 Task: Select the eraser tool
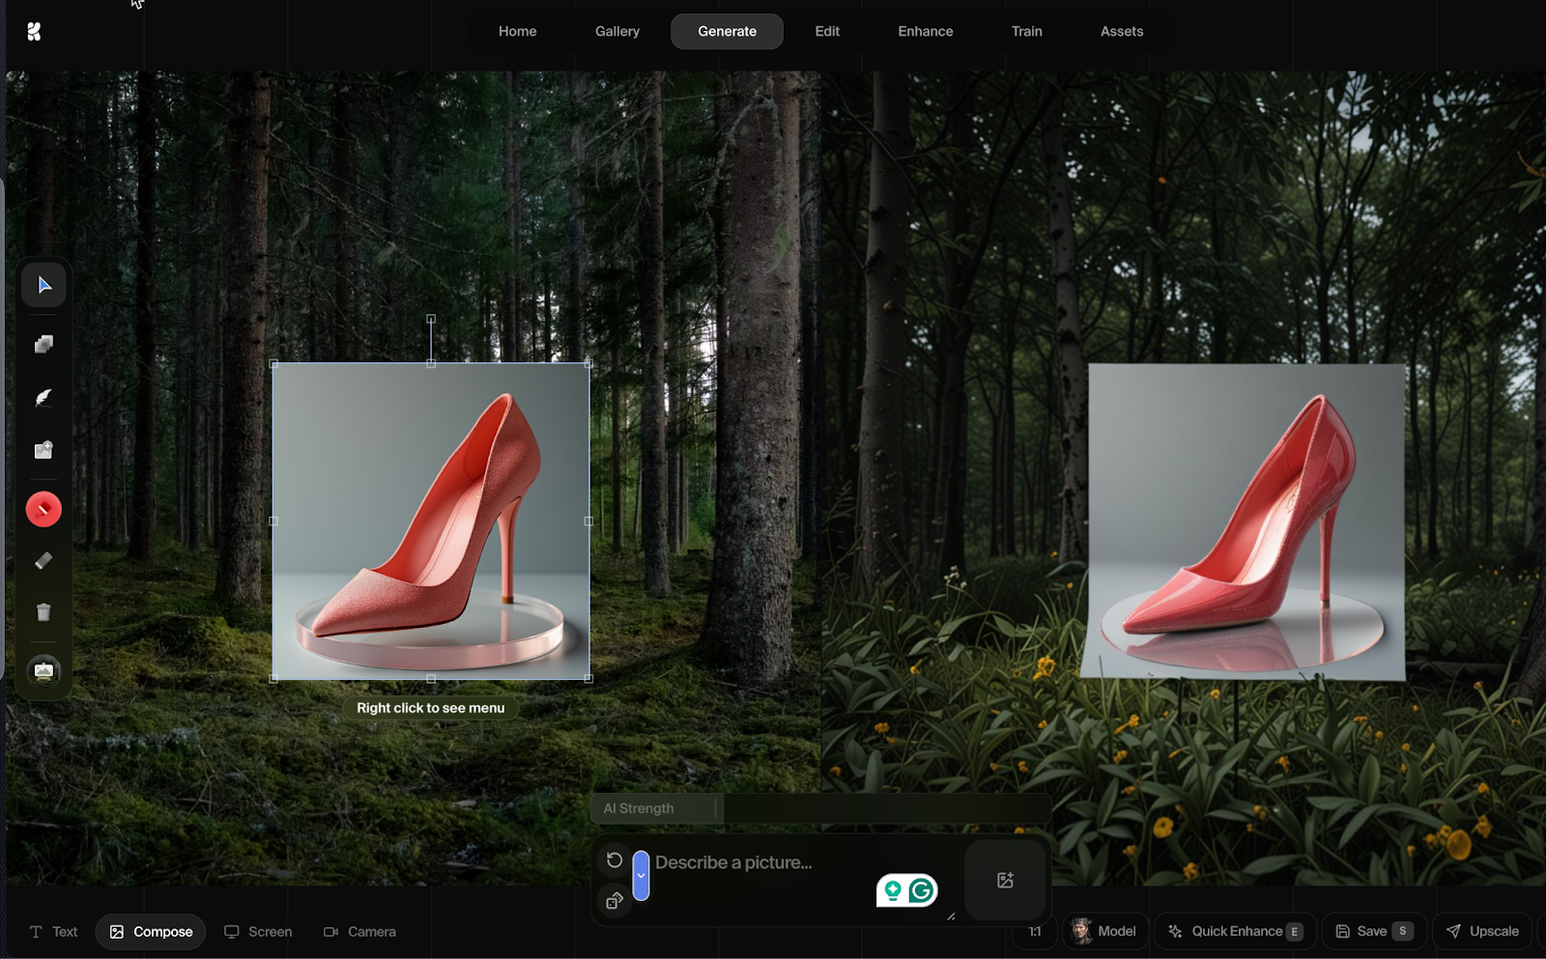[x=43, y=560]
